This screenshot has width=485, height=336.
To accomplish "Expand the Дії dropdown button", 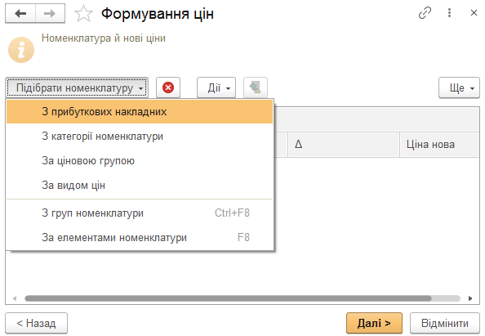I will click(216, 87).
